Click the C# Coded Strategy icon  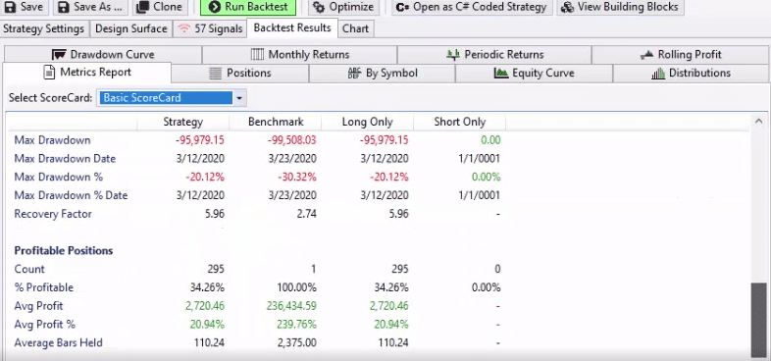tap(403, 7)
